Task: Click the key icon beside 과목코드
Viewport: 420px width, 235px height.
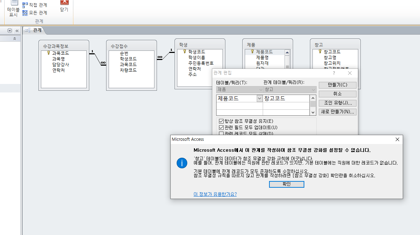Action: click(49, 53)
